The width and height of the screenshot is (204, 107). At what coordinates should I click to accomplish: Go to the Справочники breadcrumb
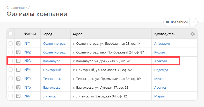(17, 8)
